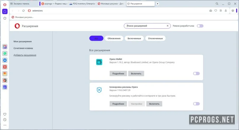Viewport: 239px width, 130px height.
Task: Switch to the Фоновые рисунки tab
Action: coord(111,4)
